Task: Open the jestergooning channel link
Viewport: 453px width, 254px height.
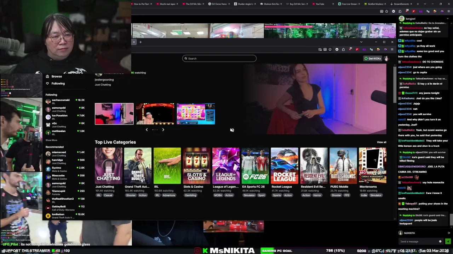Action: (104, 80)
